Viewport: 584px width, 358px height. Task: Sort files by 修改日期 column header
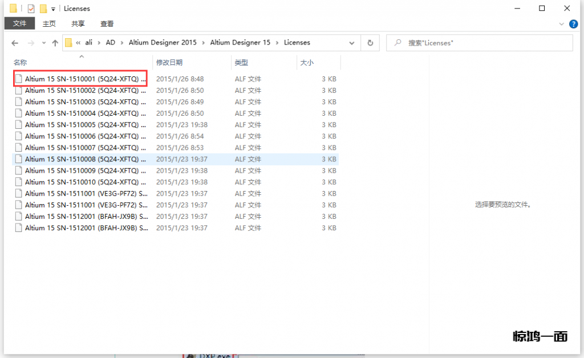[169, 62]
